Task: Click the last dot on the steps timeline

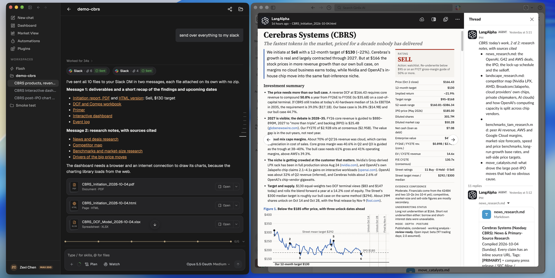Action: click(231, 241)
